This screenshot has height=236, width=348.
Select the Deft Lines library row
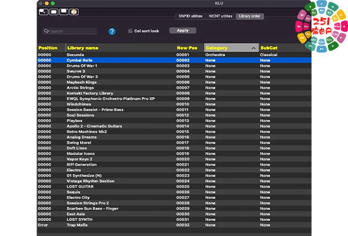[174, 148]
